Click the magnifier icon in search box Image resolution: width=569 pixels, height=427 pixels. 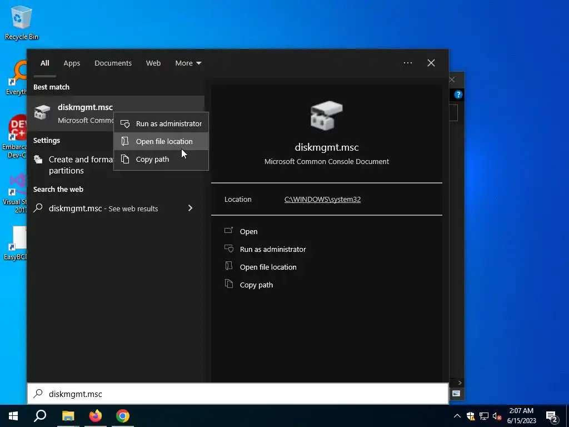pyautogui.click(x=38, y=394)
